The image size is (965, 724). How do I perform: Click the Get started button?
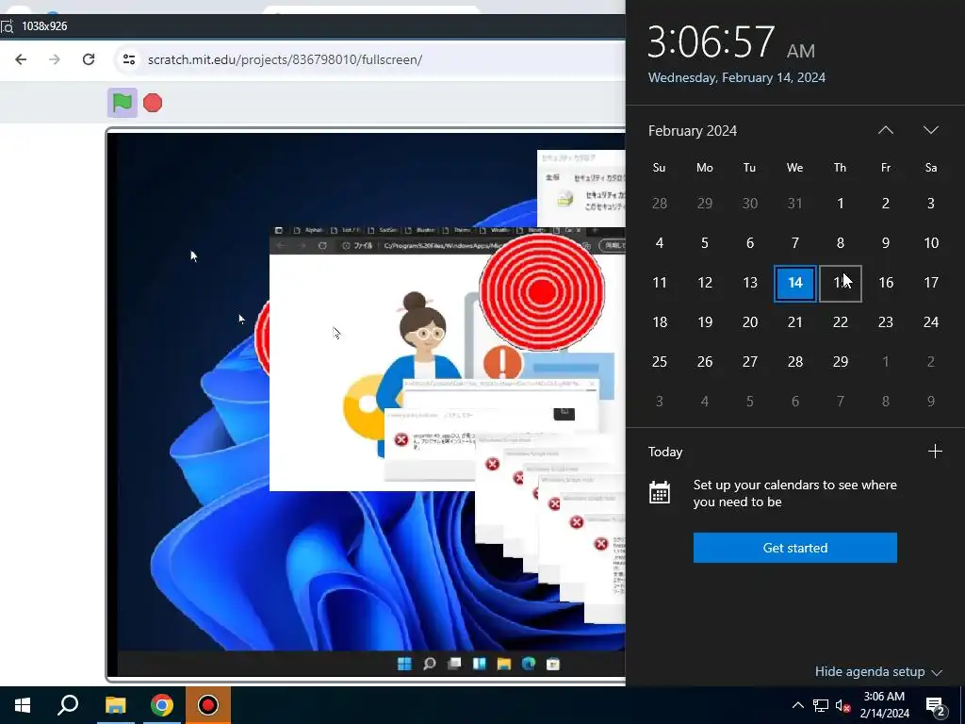pos(795,548)
